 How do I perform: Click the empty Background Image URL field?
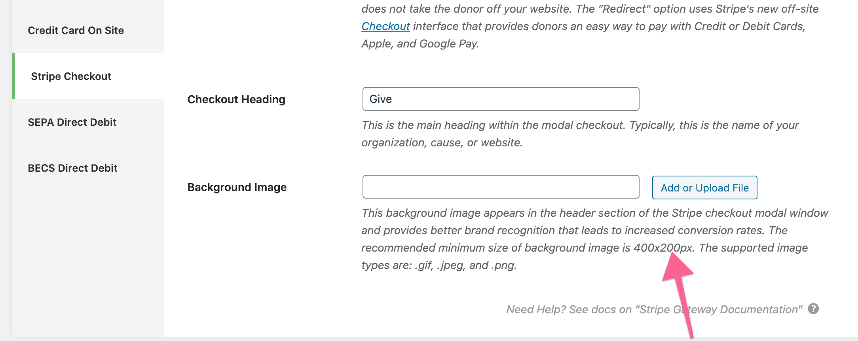tap(501, 187)
